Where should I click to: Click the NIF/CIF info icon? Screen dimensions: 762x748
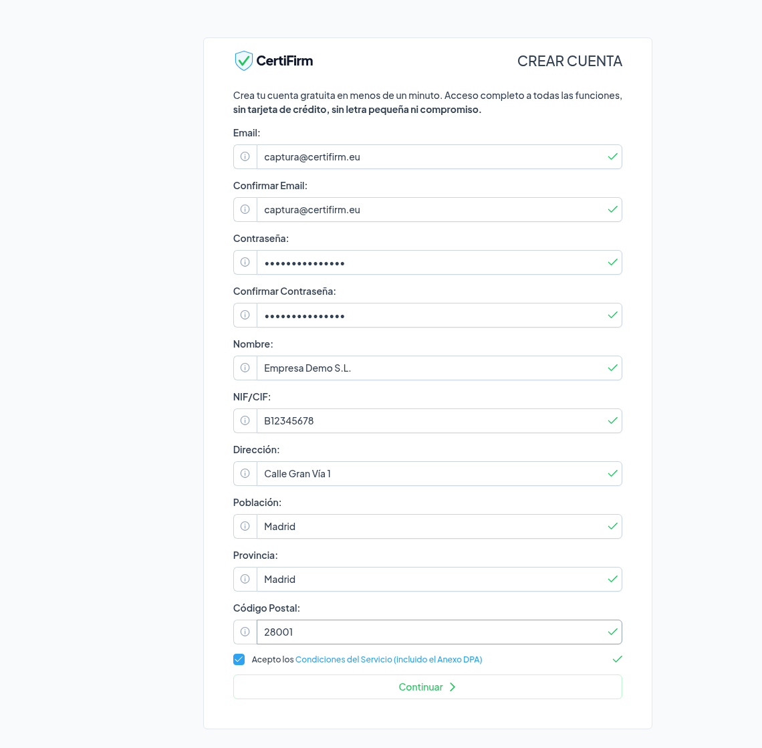(x=245, y=420)
